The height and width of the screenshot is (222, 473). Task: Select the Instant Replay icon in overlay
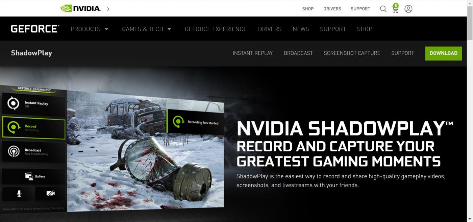point(14,103)
